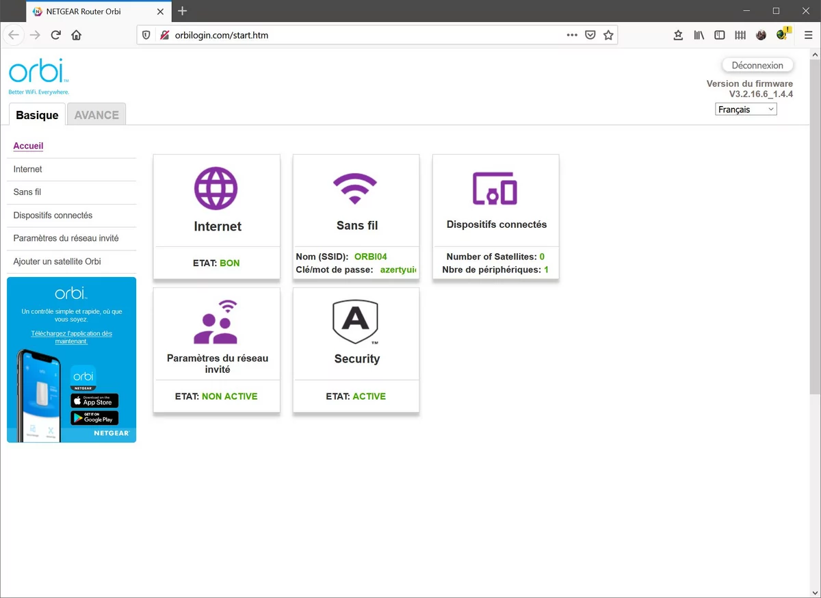
Task: Click ETAT: NON ACTIVE status text
Action: pyautogui.click(x=216, y=396)
